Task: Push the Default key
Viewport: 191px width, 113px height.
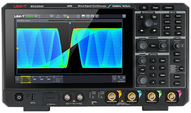Action: pyautogui.click(x=177, y=77)
